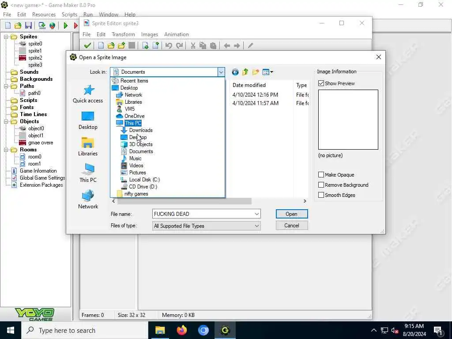The height and width of the screenshot is (339, 452).
Task: Click the Cancel button in dialog
Action: pos(292,226)
